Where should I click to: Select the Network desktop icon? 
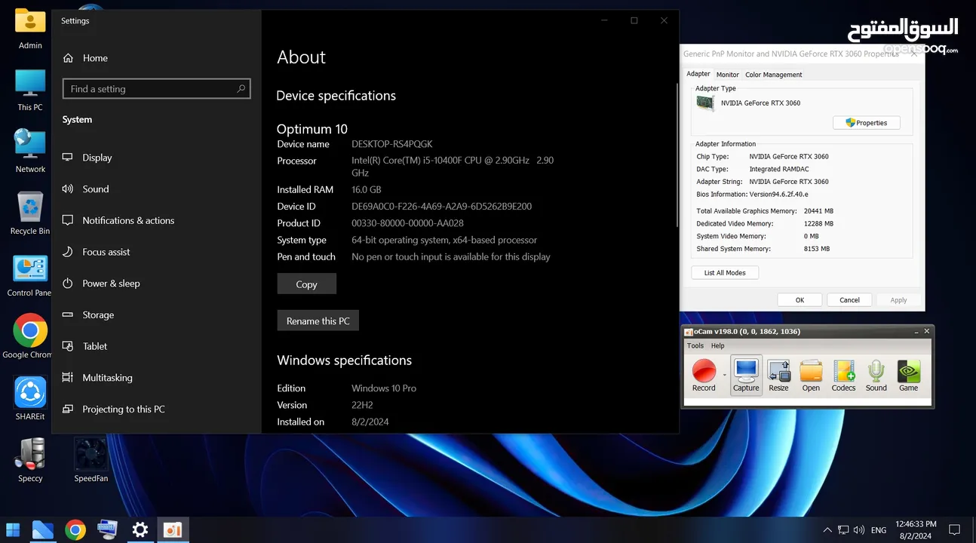coord(30,152)
